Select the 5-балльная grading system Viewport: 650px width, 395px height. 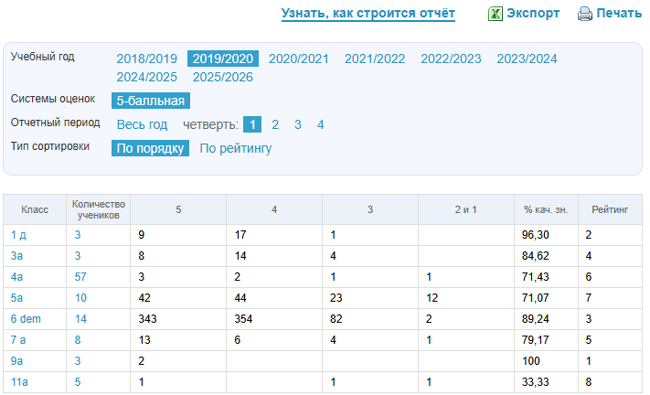coord(150,101)
